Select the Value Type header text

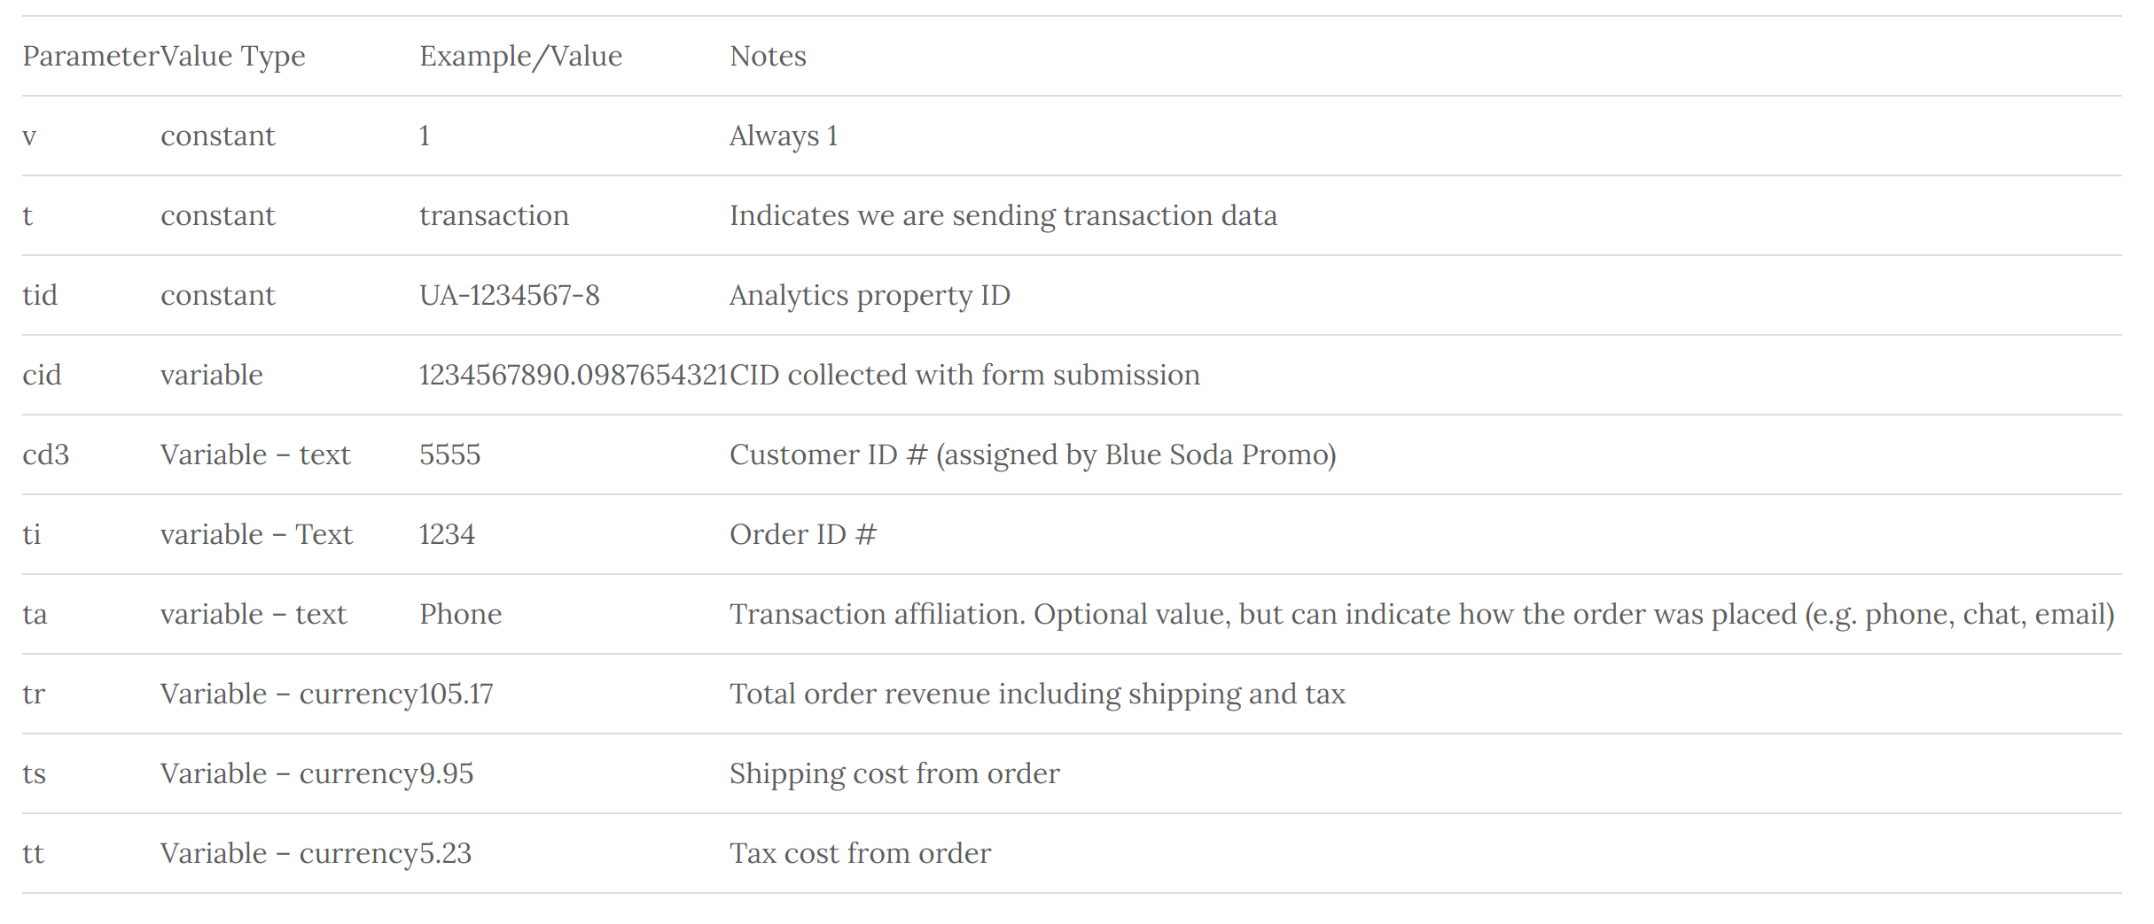click(233, 57)
